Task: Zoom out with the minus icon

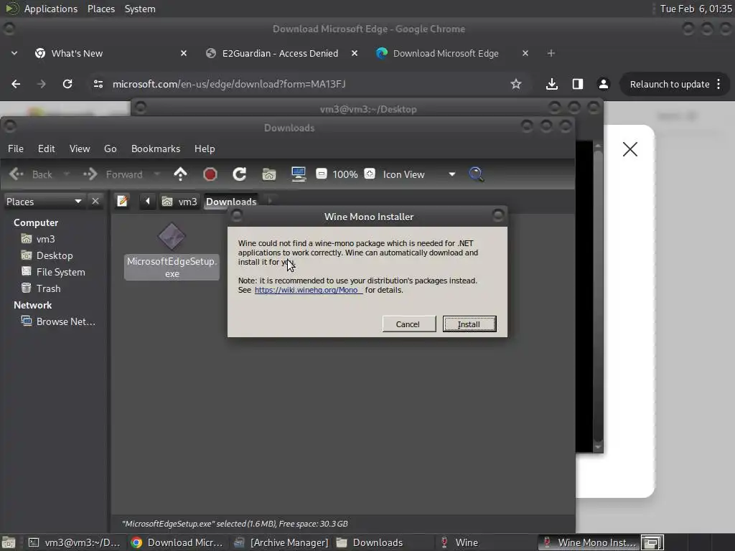Action: pos(321,174)
